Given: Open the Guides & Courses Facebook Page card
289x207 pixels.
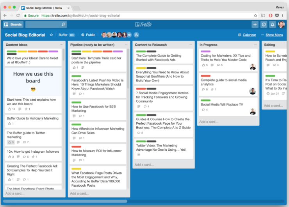Looking at the screenshot, I should coord(164,125).
